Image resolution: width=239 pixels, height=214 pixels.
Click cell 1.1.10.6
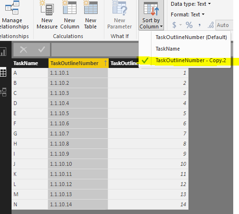point(78,123)
